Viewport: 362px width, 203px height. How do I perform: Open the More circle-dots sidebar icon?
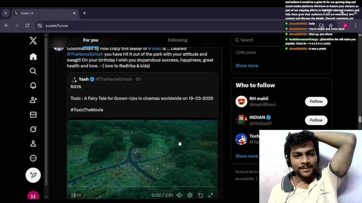click(x=33, y=158)
